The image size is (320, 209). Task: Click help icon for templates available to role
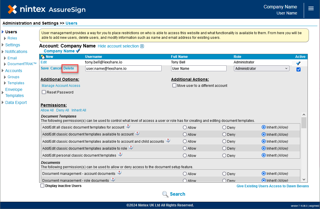pos(131,148)
